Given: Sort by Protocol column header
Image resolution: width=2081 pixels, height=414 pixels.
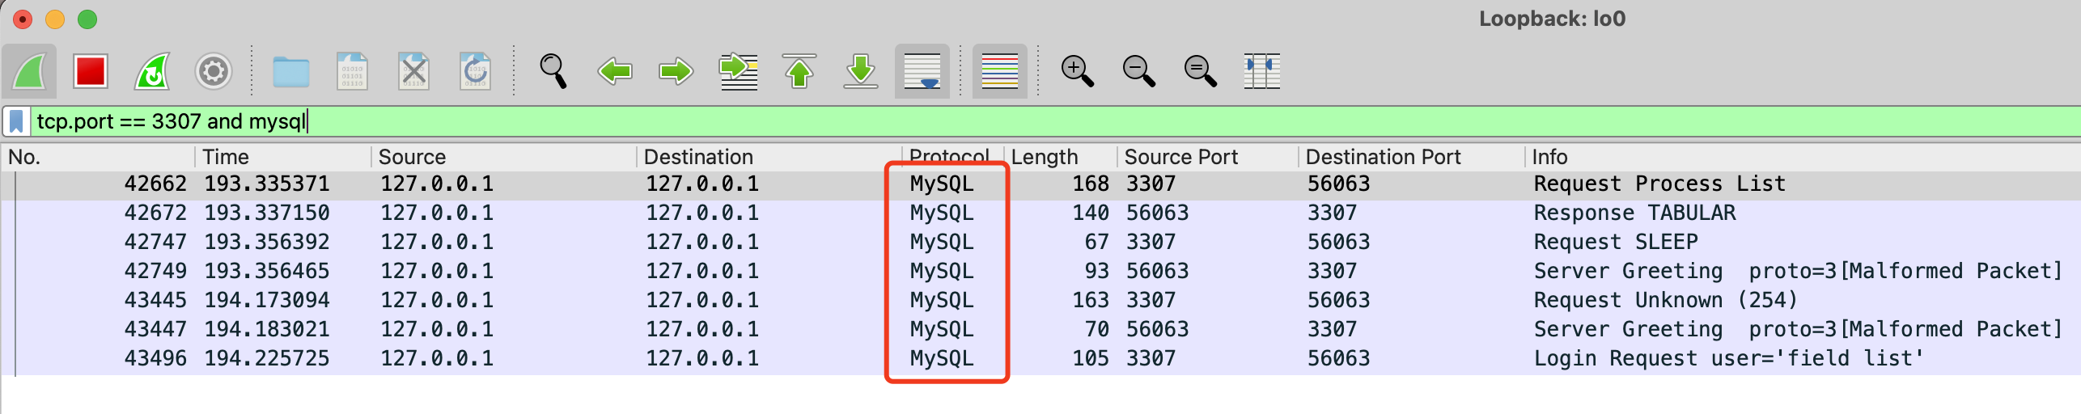Looking at the screenshot, I should 949,157.
